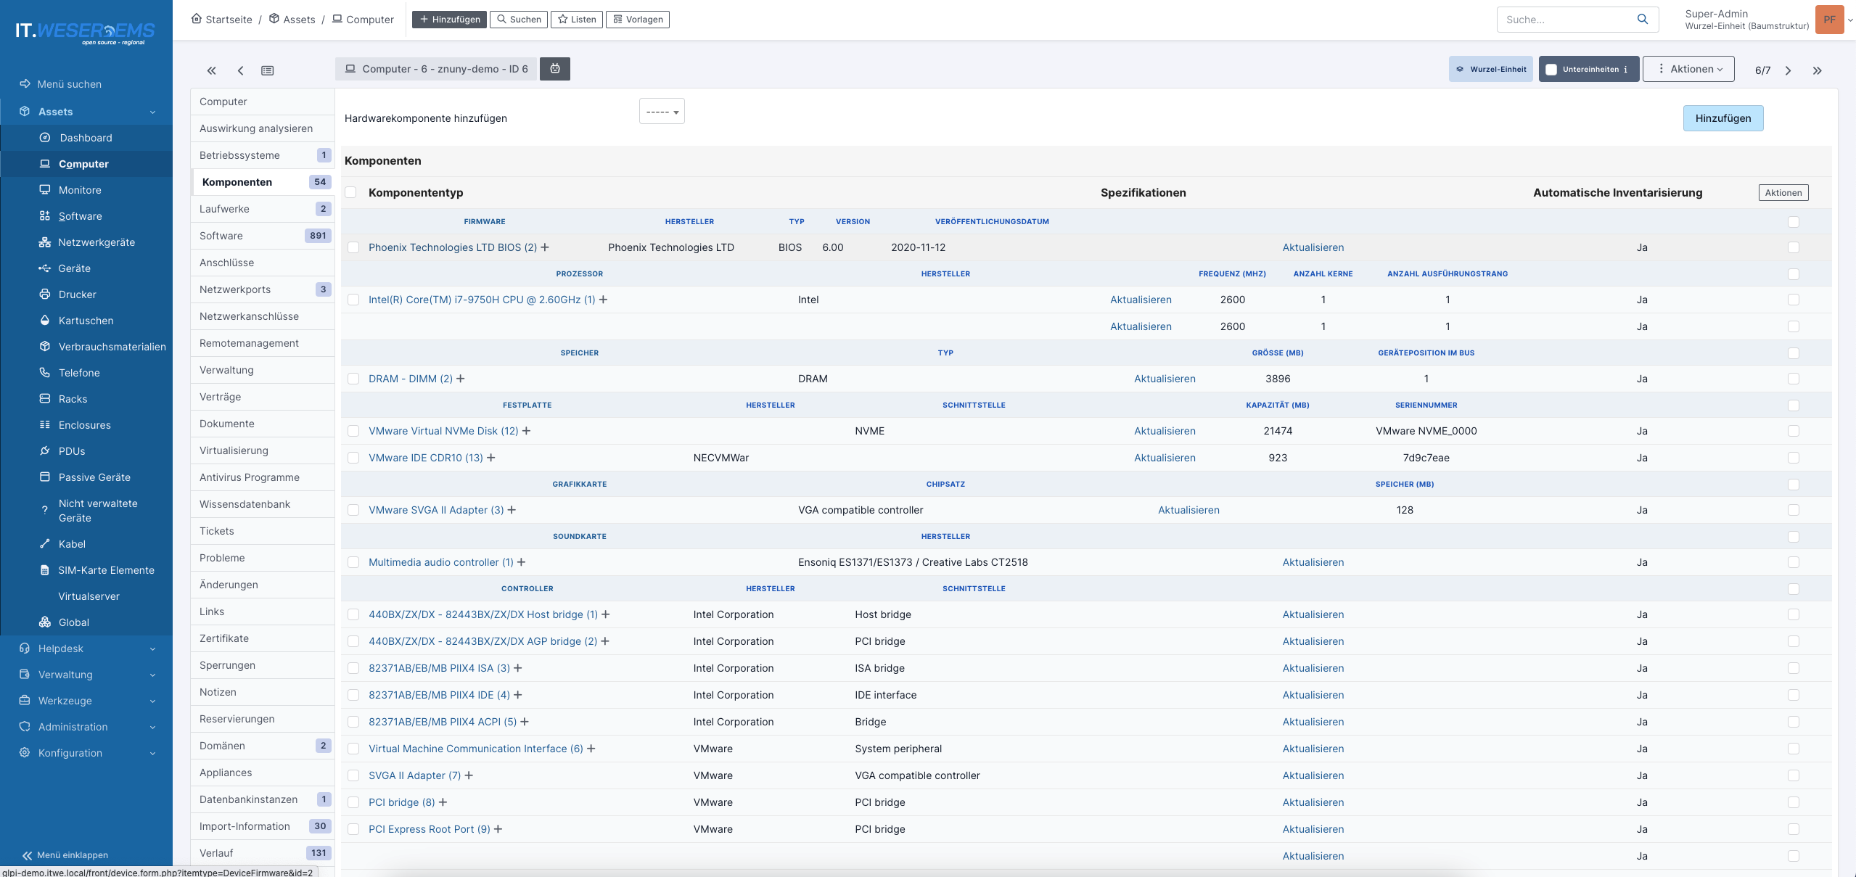Click the blue Hinzufügen button
This screenshot has height=877, width=1856.
[1723, 118]
